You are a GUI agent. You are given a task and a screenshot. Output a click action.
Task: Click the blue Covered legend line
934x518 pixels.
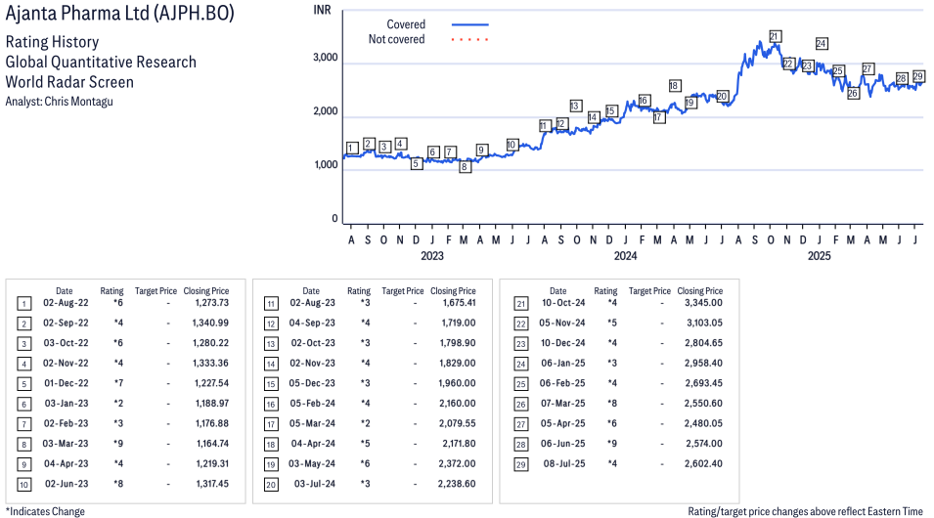pyautogui.click(x=470, y=24)
